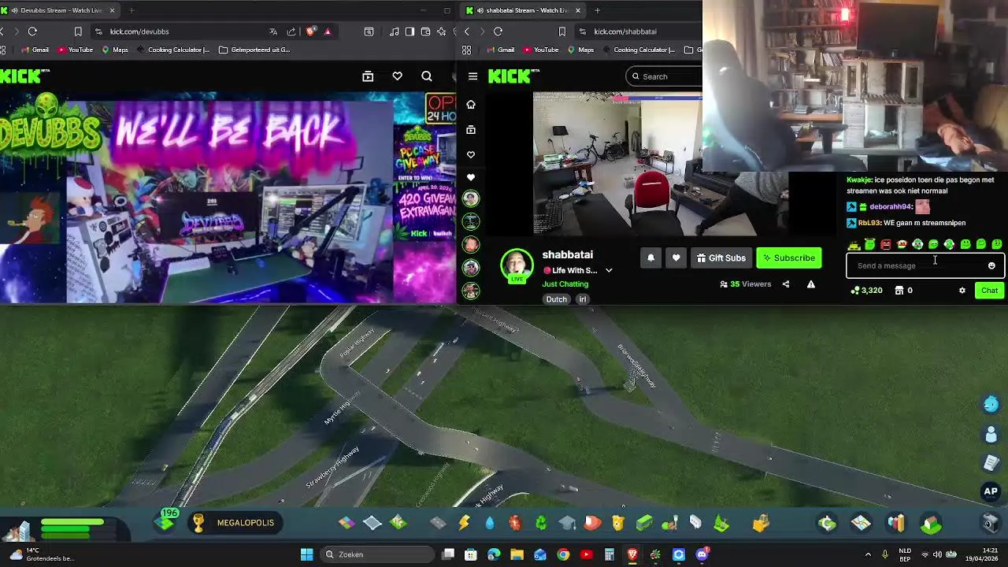This screenshot has height=567, width=1008.
Task: Click Kwakje username in chat
Action: pyautogui.click(x=858, y=180)
